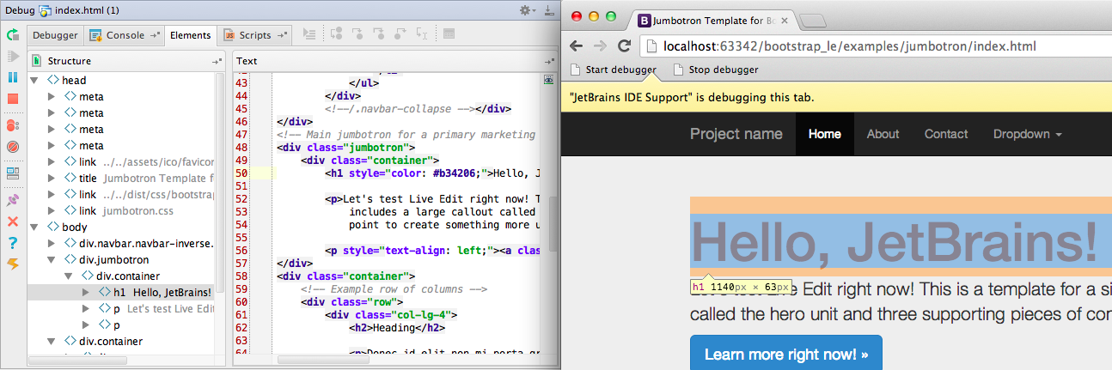1112x370 pixels.
Task: Close the debug tab with the red X icon
Action: click(13, 221)
